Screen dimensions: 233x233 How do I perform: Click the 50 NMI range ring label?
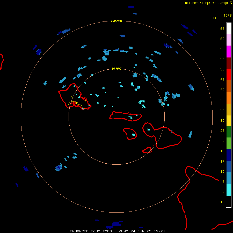[x=116, y=69]
